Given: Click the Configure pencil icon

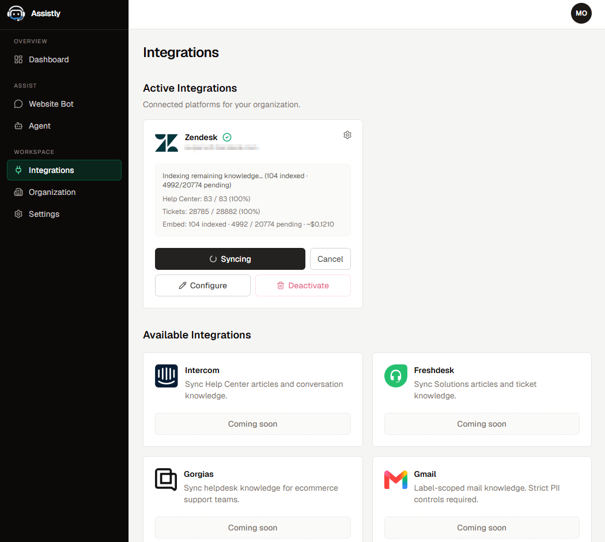Looking at the screenshot, I should (183, 285).
